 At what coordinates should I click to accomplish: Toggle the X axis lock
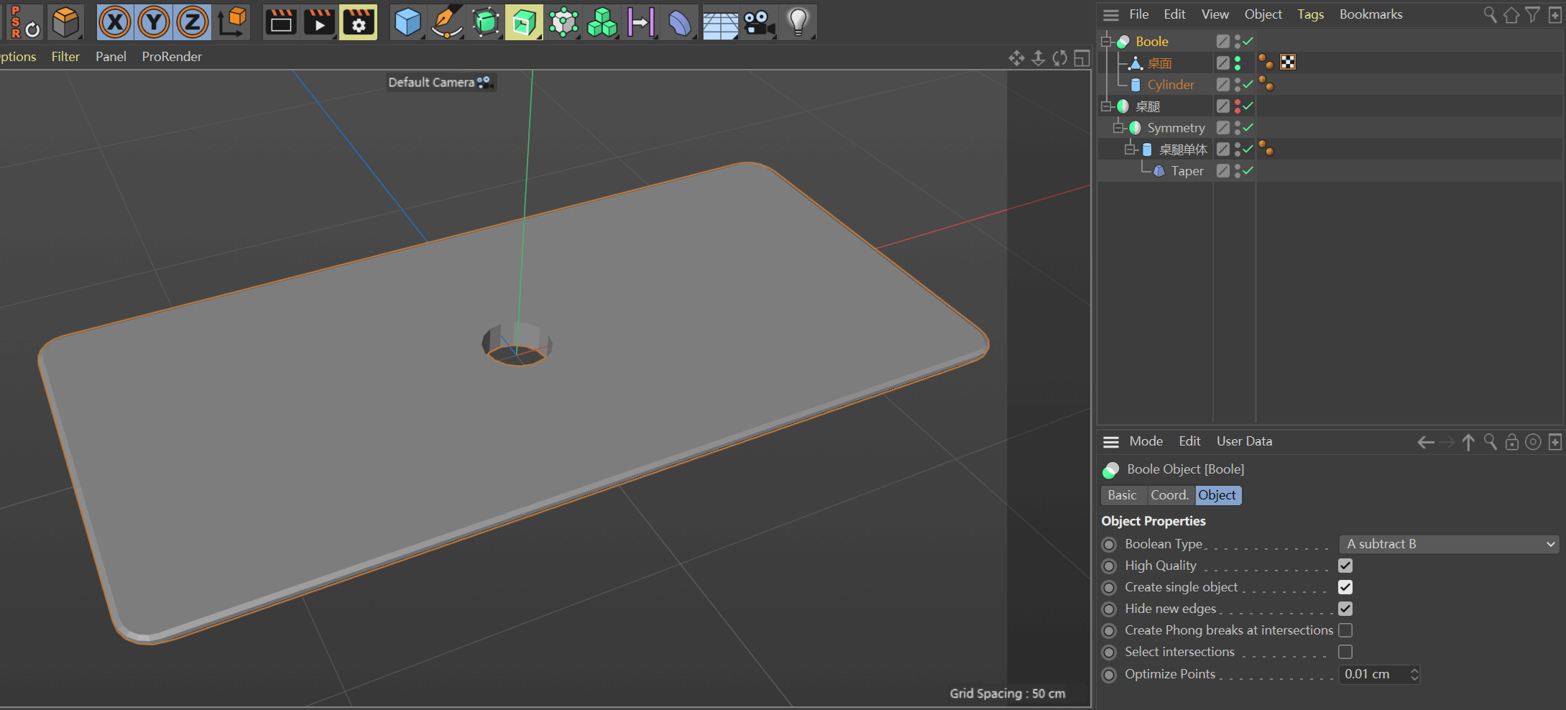pos(115,22)
